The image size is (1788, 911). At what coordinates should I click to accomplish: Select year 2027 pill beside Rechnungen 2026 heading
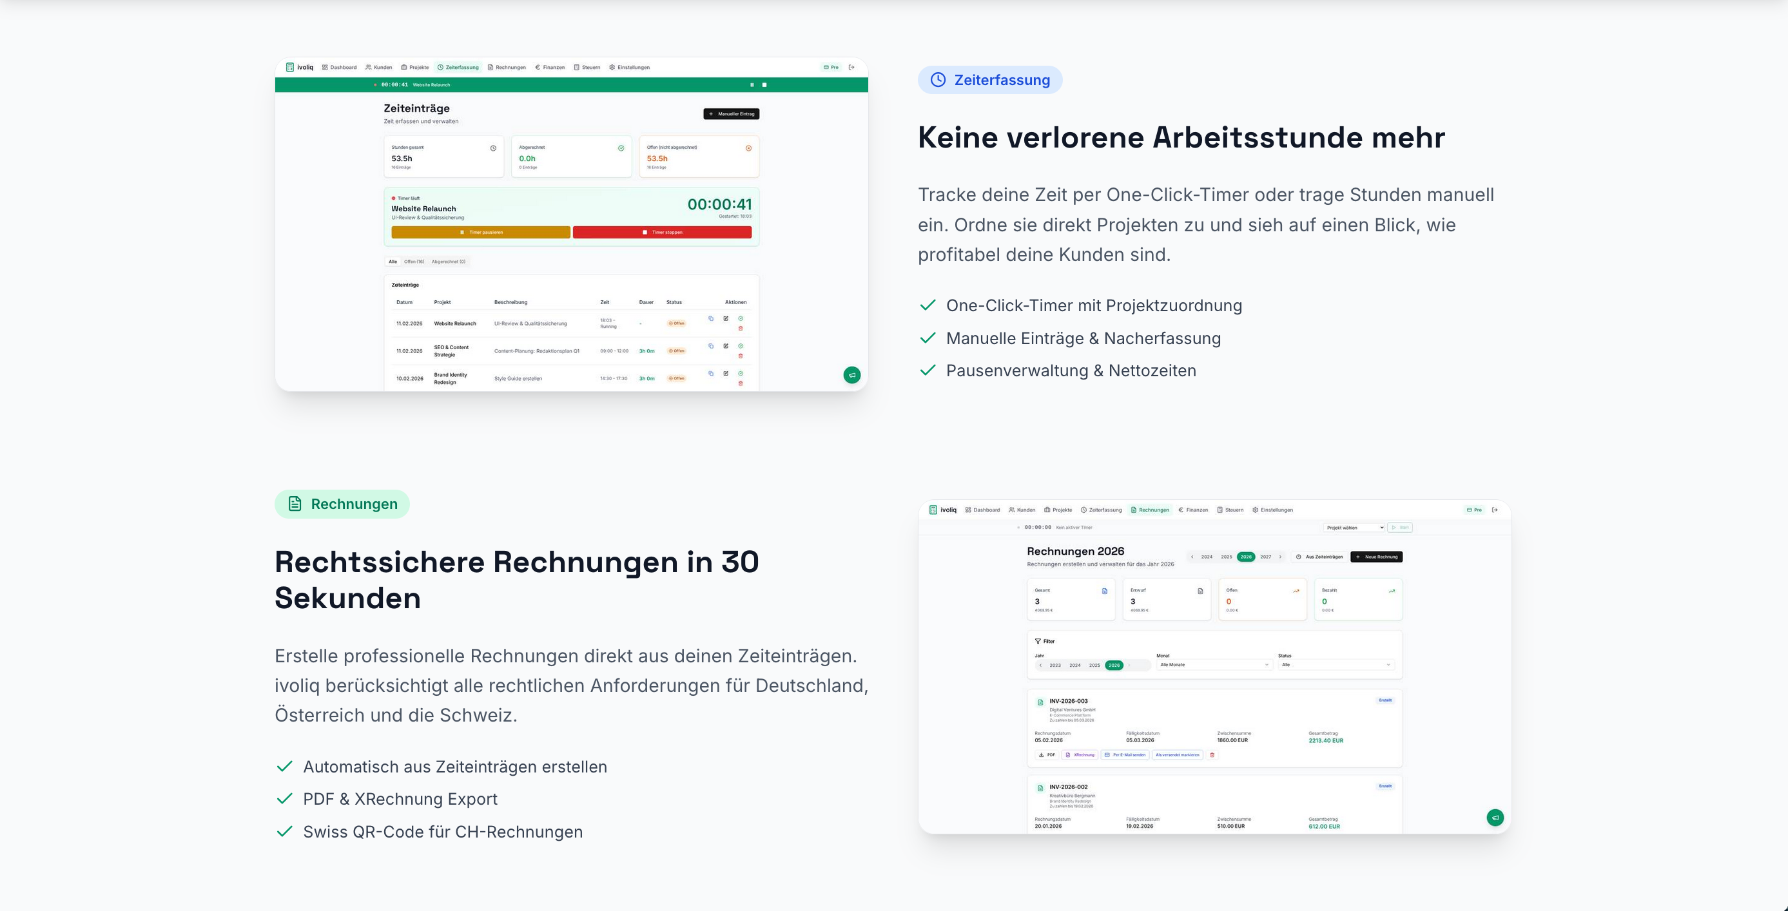pos(1265,557)
